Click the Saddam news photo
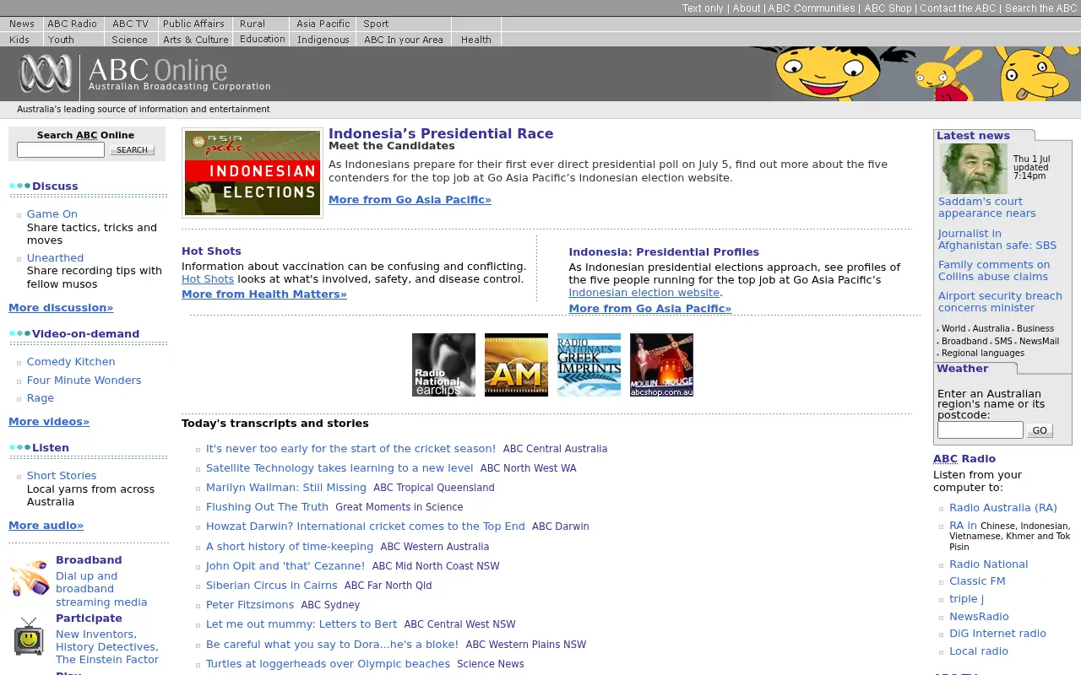 pos(974,169)
